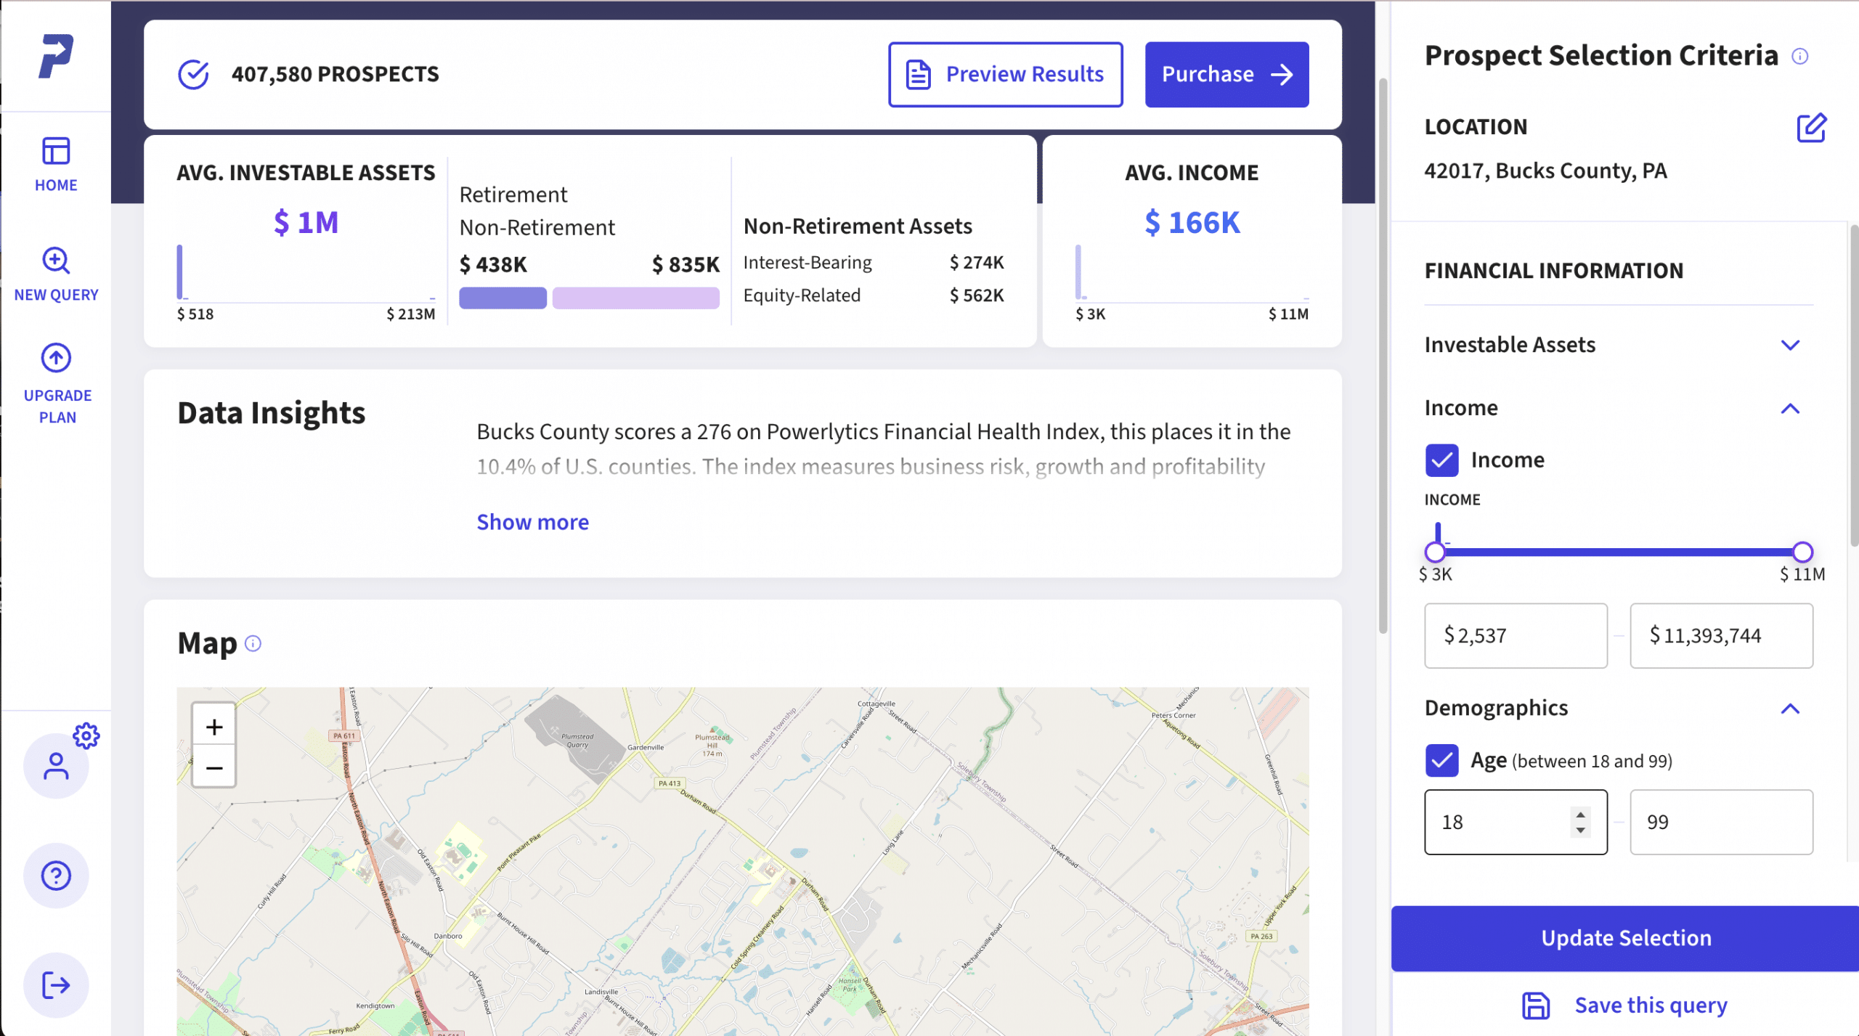1859x1036 pixels.
Task: Click the Preview Results button
Action: tap(1005, 75)
